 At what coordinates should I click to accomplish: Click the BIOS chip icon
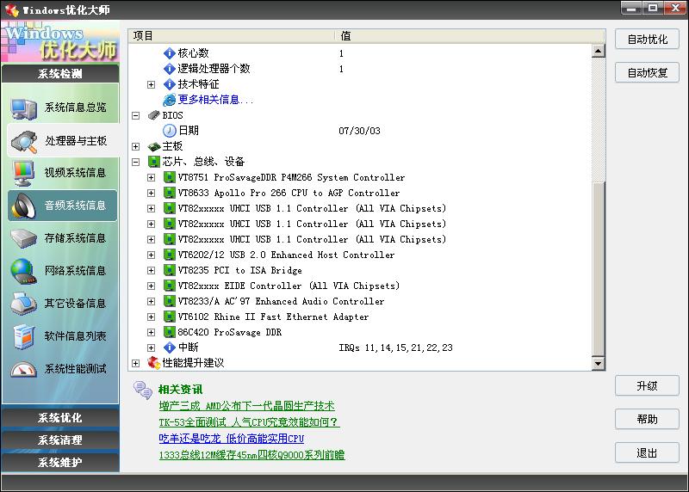[154, 115]
